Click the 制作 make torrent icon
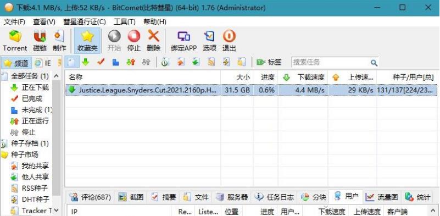Viewport: 440px width, 216px height. tap(59, 41)
